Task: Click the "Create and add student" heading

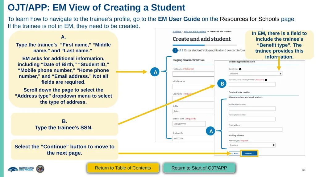Action: pyautogui.click(x=202, y=39)
